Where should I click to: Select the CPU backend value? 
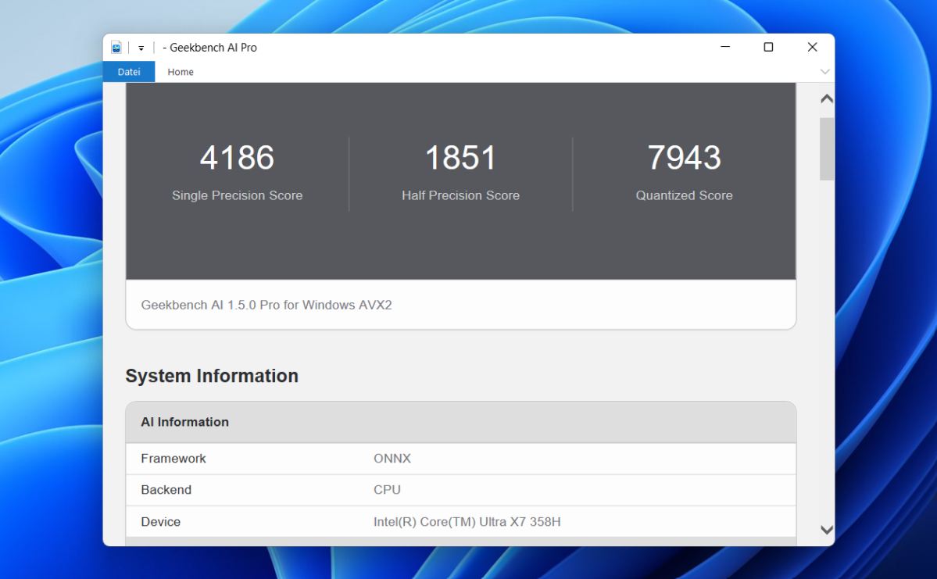(388, 490)
